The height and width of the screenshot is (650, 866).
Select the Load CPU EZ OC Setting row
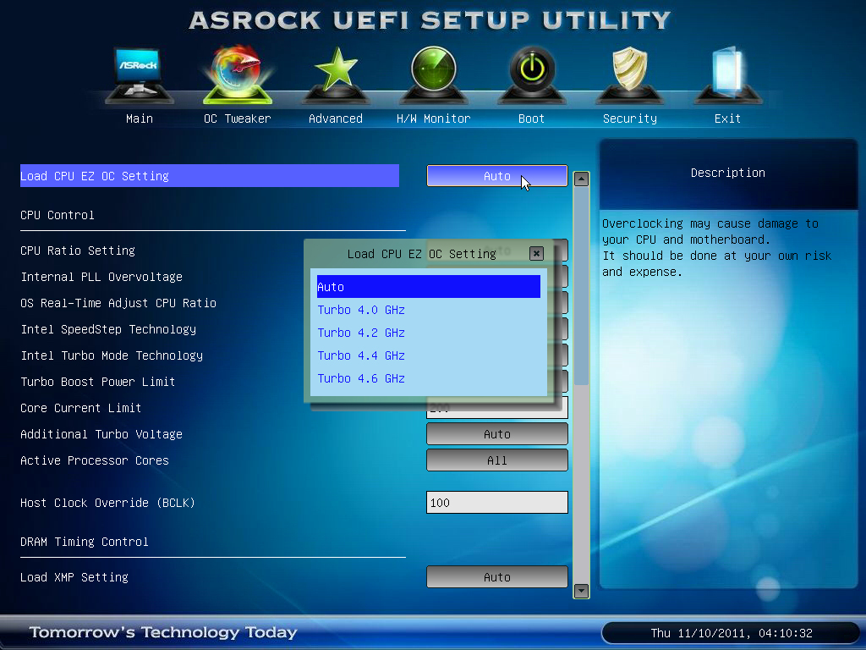pos(210,176)
